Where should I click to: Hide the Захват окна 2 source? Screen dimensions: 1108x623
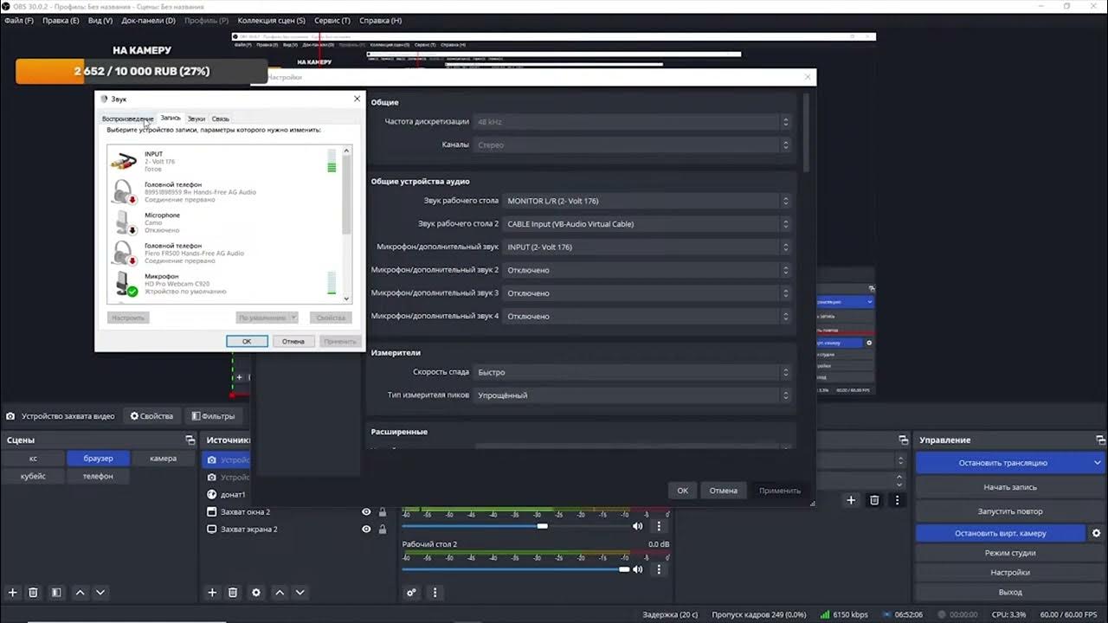coord(366,512)
